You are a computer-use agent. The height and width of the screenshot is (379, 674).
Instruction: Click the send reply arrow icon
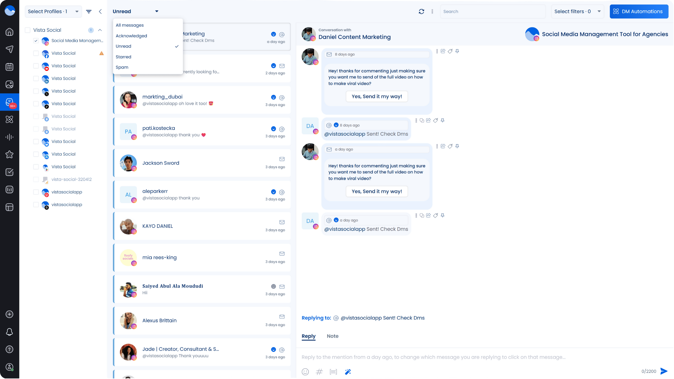pyautogui.click(x=664, y=371)
